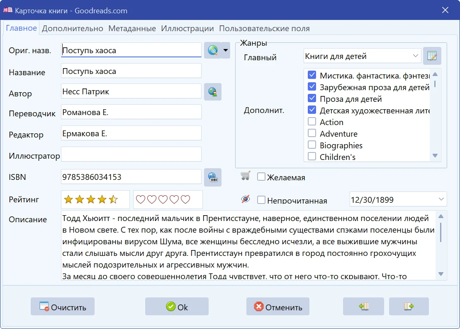Image resolution: width=460 pixels, height=329 pixels.
Task: Mark the book as Желаемая
Action: [x=261, y=177]
